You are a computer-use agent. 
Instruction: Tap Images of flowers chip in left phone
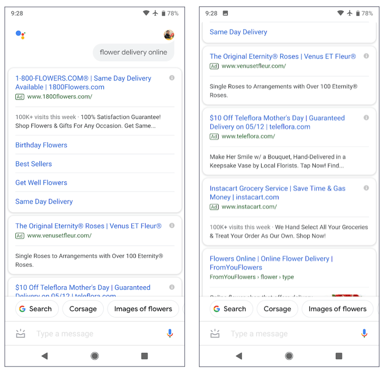(x=143, y=309)
